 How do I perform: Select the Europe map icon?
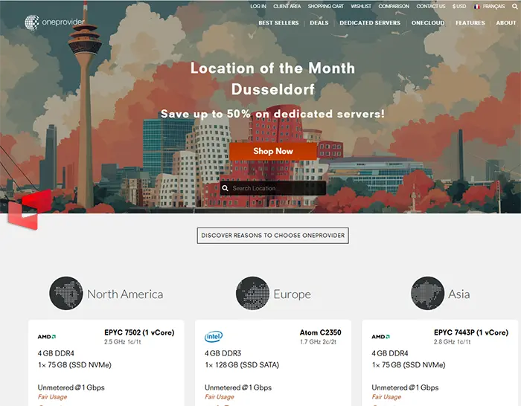[252, 294]
